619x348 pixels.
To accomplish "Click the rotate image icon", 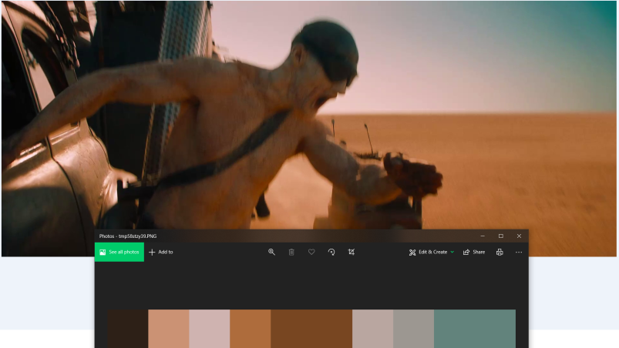I will tap(331, 252).
